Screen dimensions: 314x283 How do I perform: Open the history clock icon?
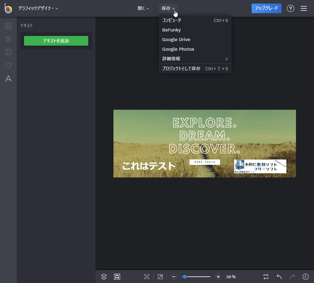(305, 277)
